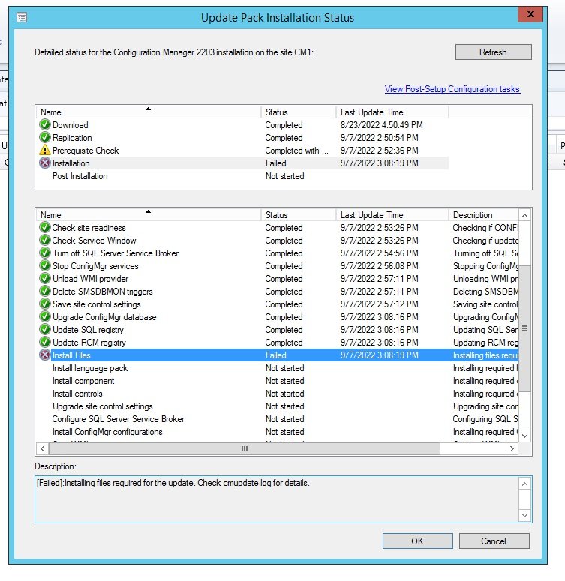Viewport: 565px width, 581px height.
Task: Click the check icon beside Stop ConfigMgr services
Action: click(45, 265)
